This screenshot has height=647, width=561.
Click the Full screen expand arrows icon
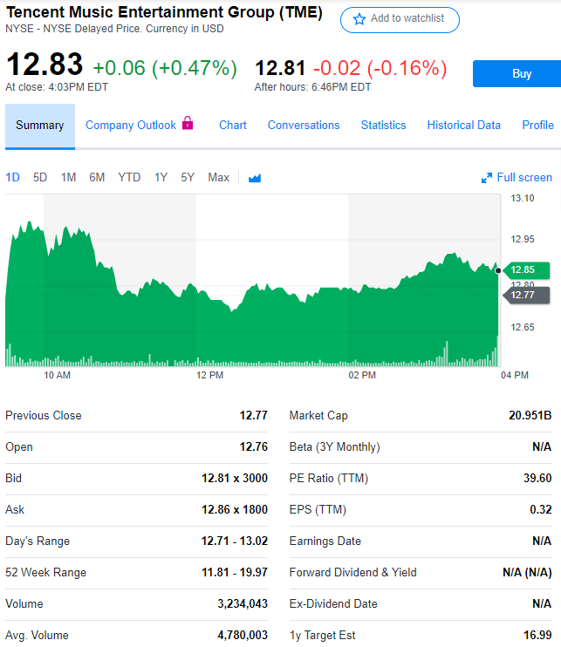click(487, 178)
